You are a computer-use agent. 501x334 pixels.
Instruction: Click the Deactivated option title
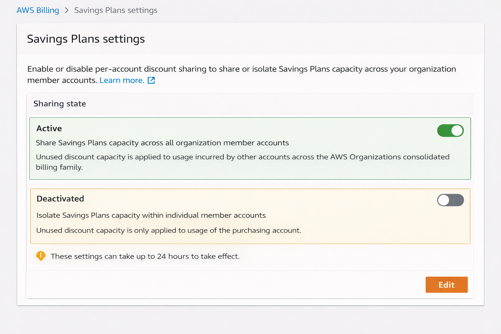(x=60, y=199)
